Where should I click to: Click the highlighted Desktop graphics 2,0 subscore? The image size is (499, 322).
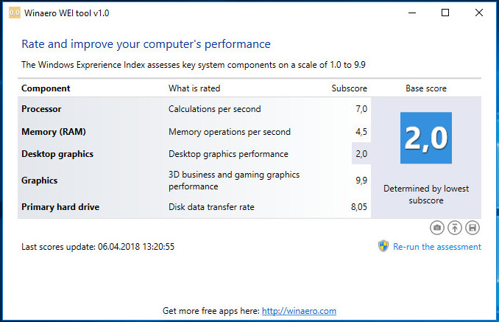click(361, 153)
